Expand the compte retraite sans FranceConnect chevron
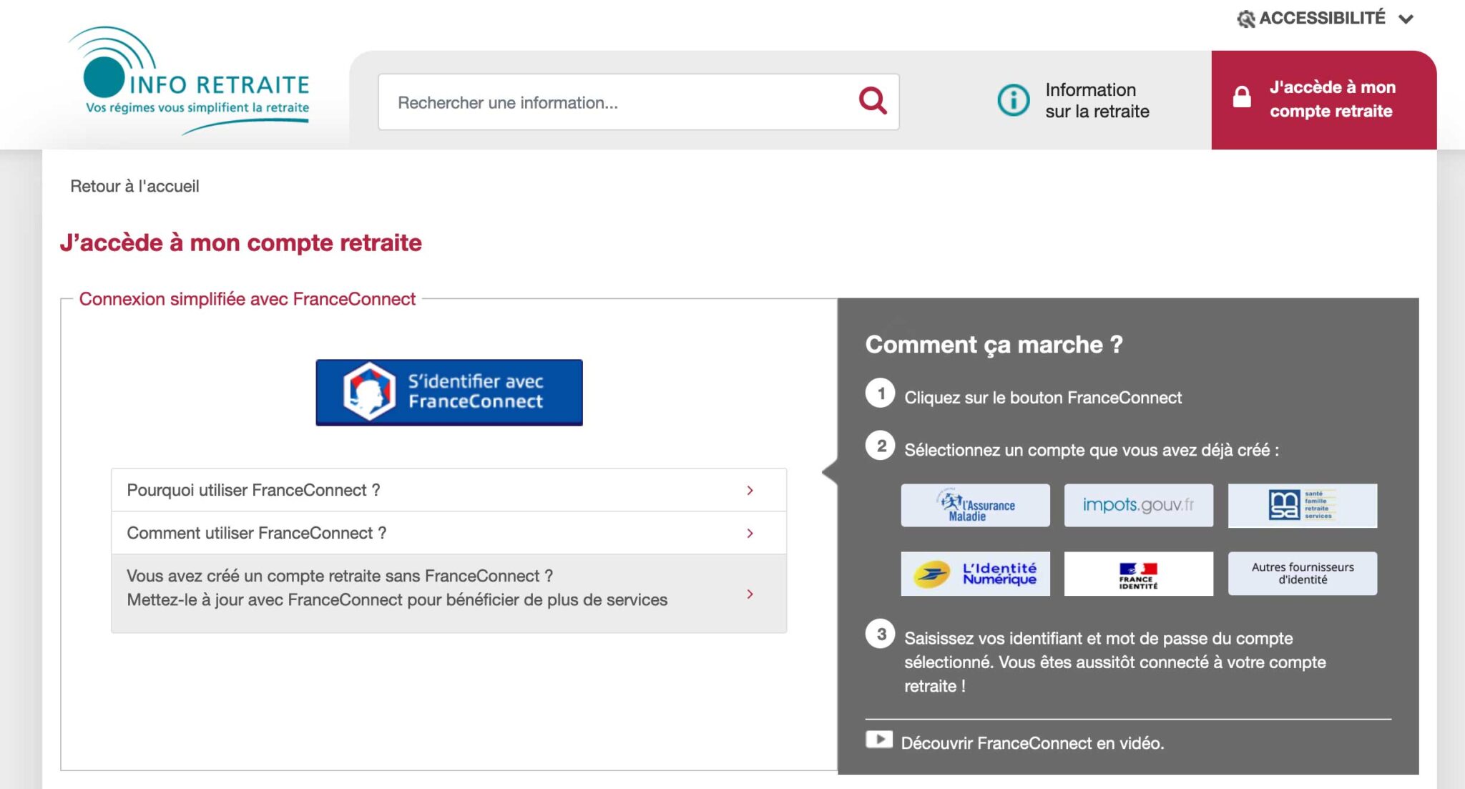 (750, 594)
